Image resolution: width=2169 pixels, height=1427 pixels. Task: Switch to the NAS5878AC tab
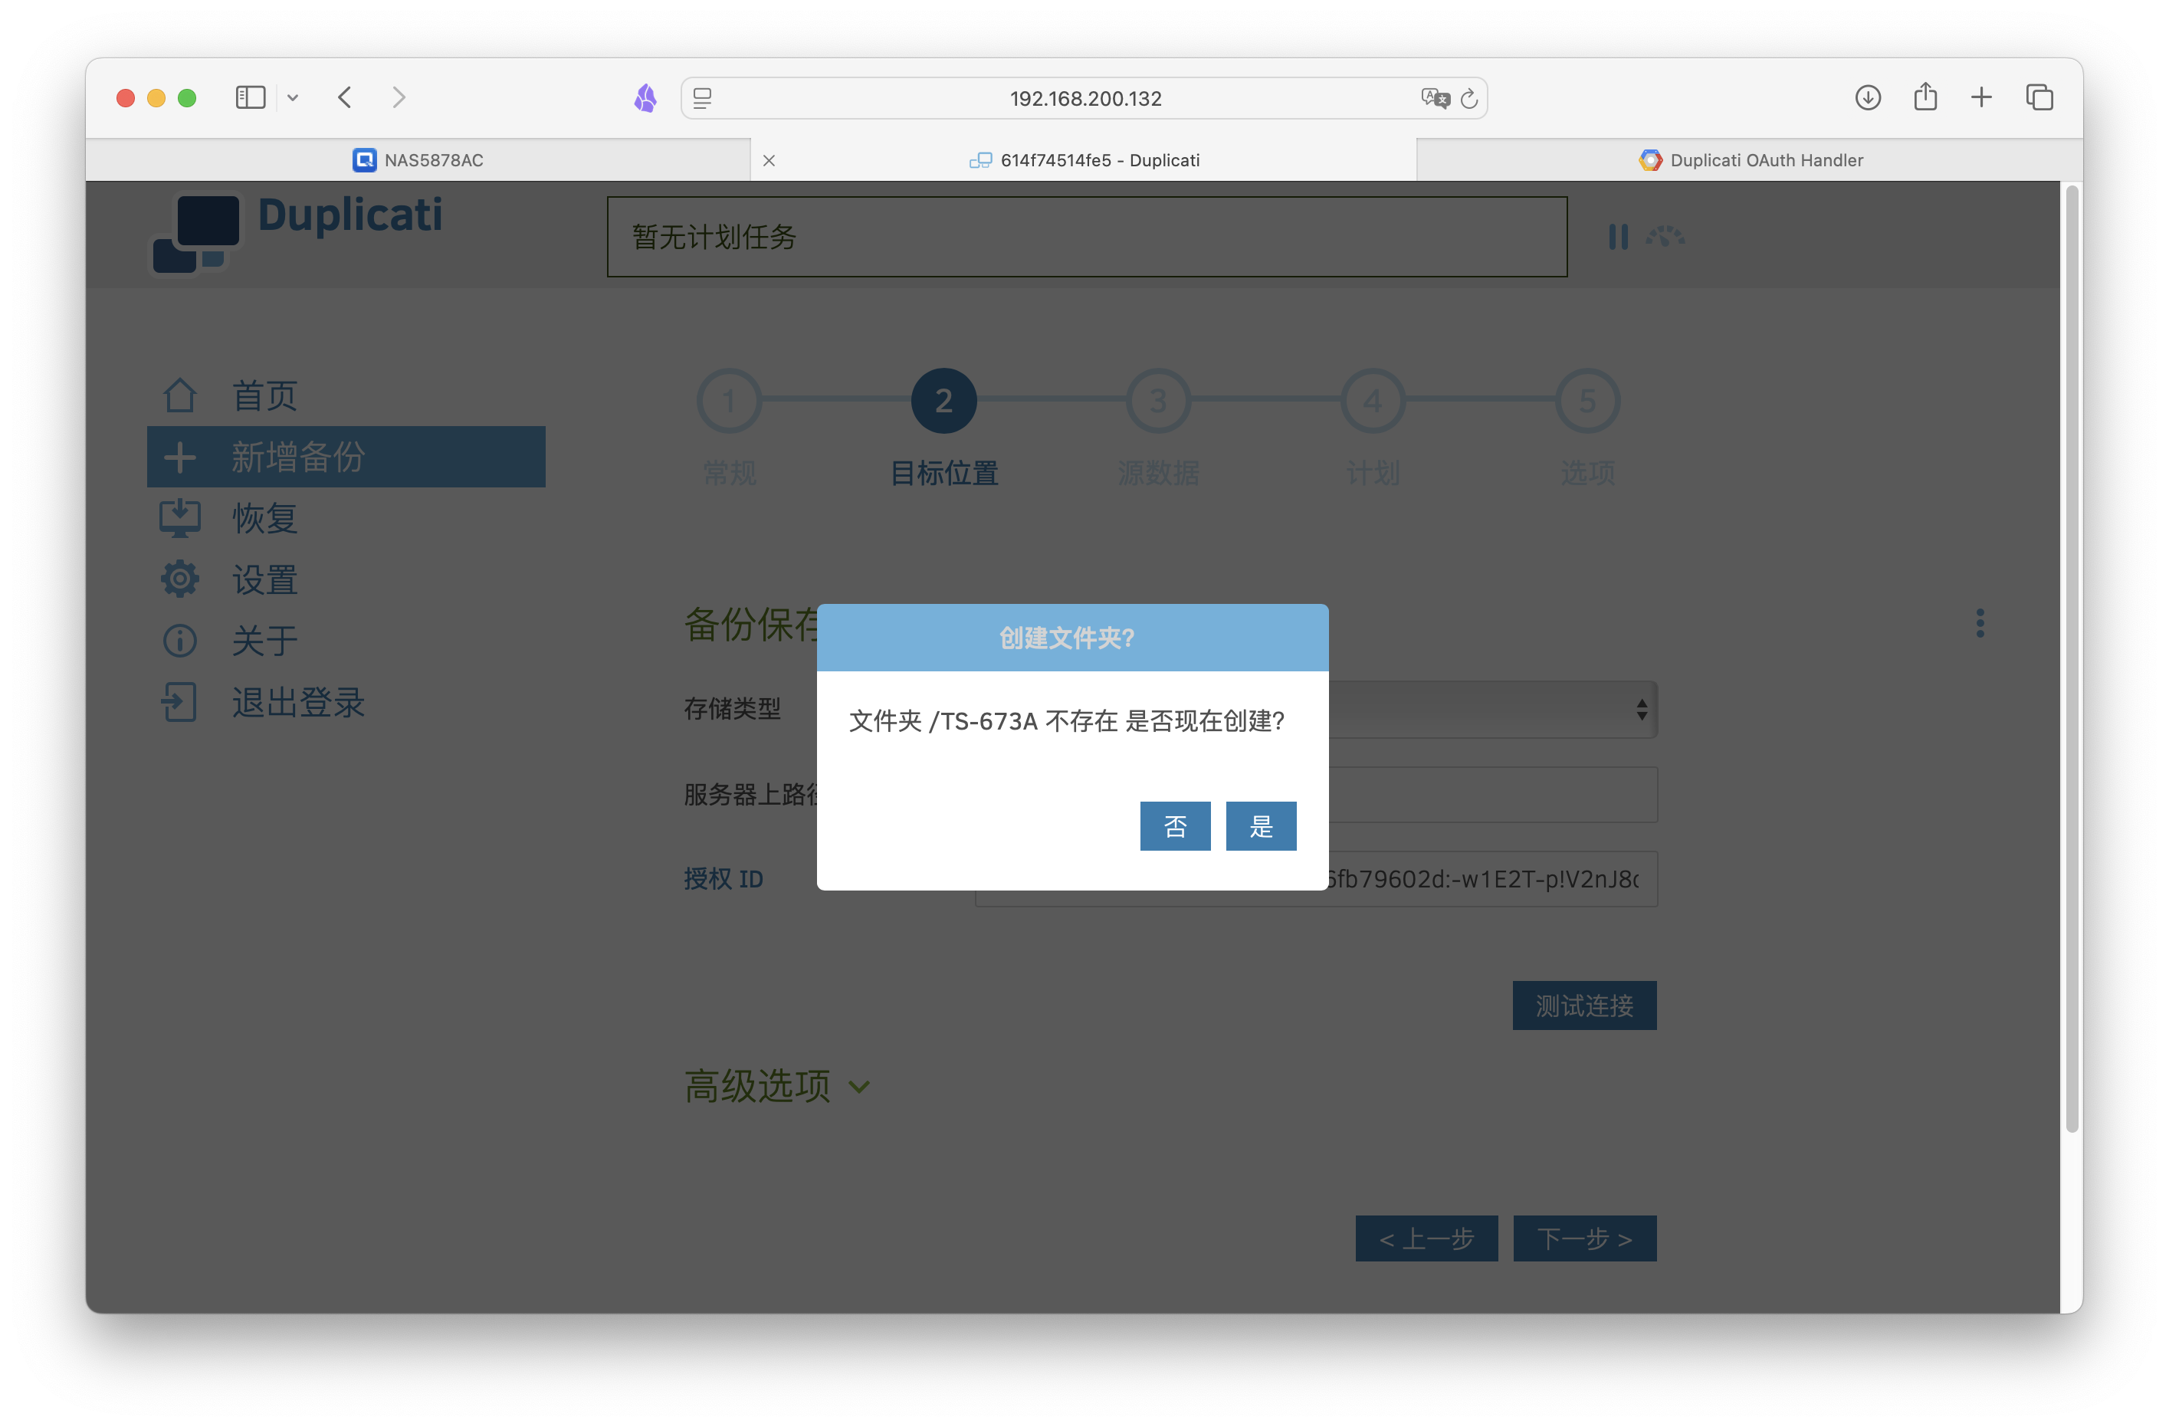point(418,160)
